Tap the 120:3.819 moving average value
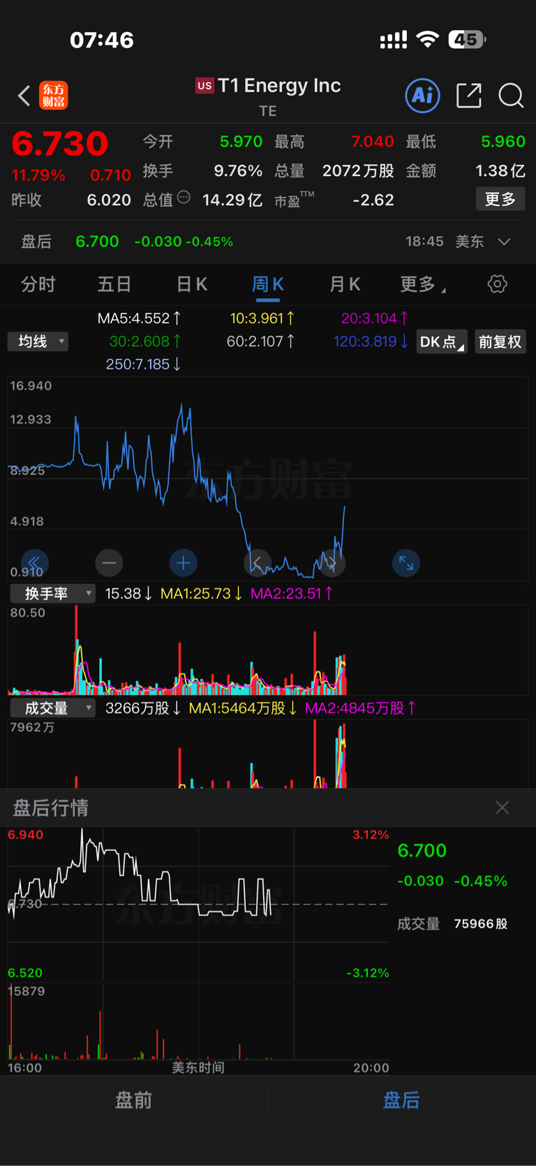Screen dimensions: 536x1166 pyautogui.click(x=371, y=342)
